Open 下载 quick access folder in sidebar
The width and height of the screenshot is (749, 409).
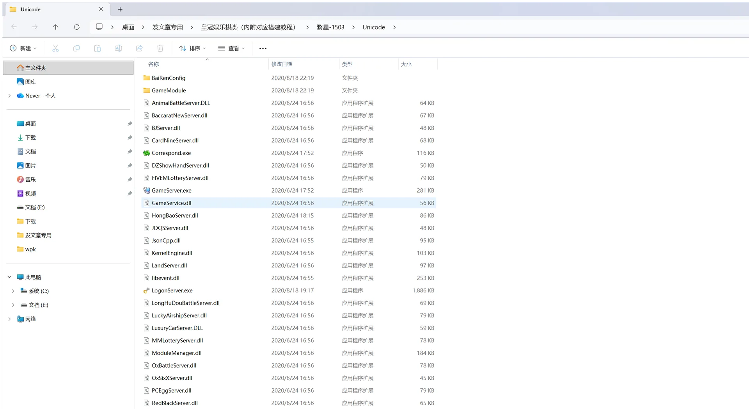[30, 138]
